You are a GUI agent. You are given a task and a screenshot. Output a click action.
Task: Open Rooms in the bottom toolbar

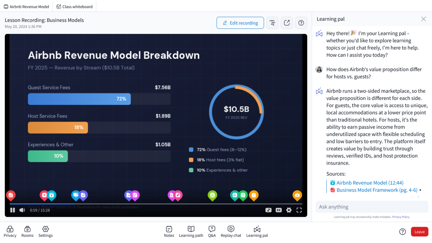(x=27, y=232)
